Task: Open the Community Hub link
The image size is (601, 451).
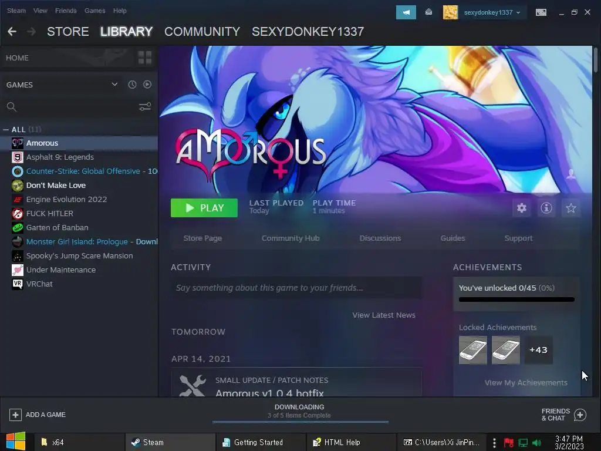Action: 291,238
